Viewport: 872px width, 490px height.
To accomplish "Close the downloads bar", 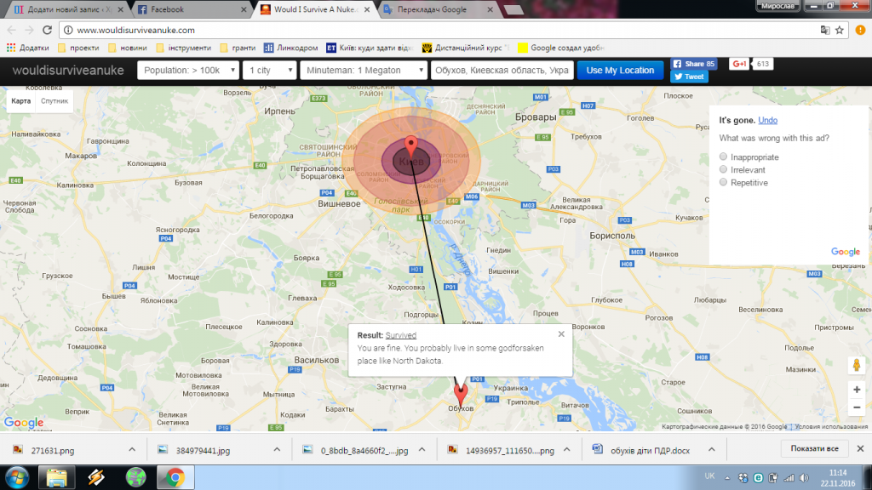I will point(860,448).
